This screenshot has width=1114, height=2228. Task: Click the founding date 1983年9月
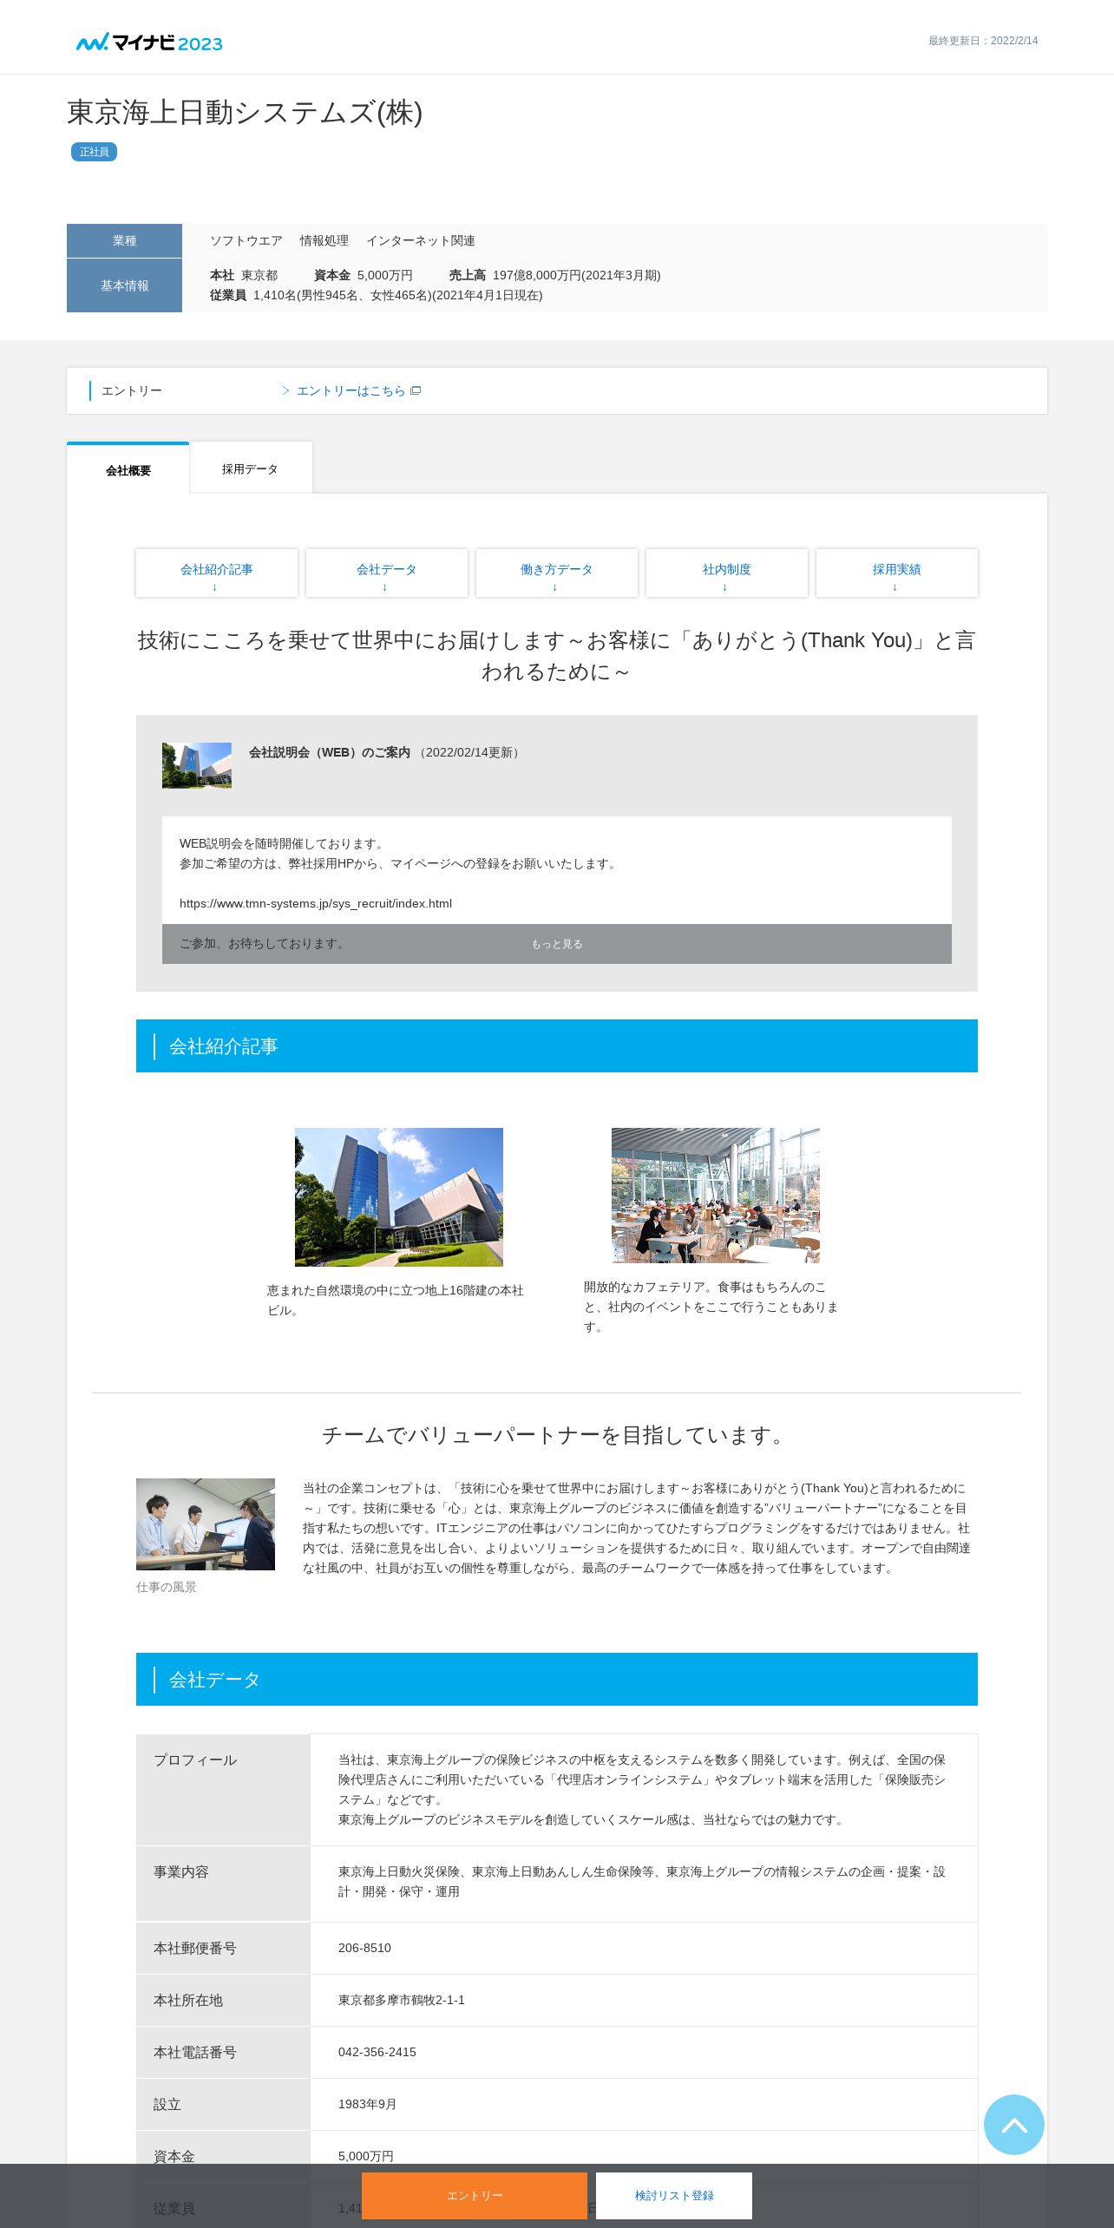click(x=367, y=2104)
